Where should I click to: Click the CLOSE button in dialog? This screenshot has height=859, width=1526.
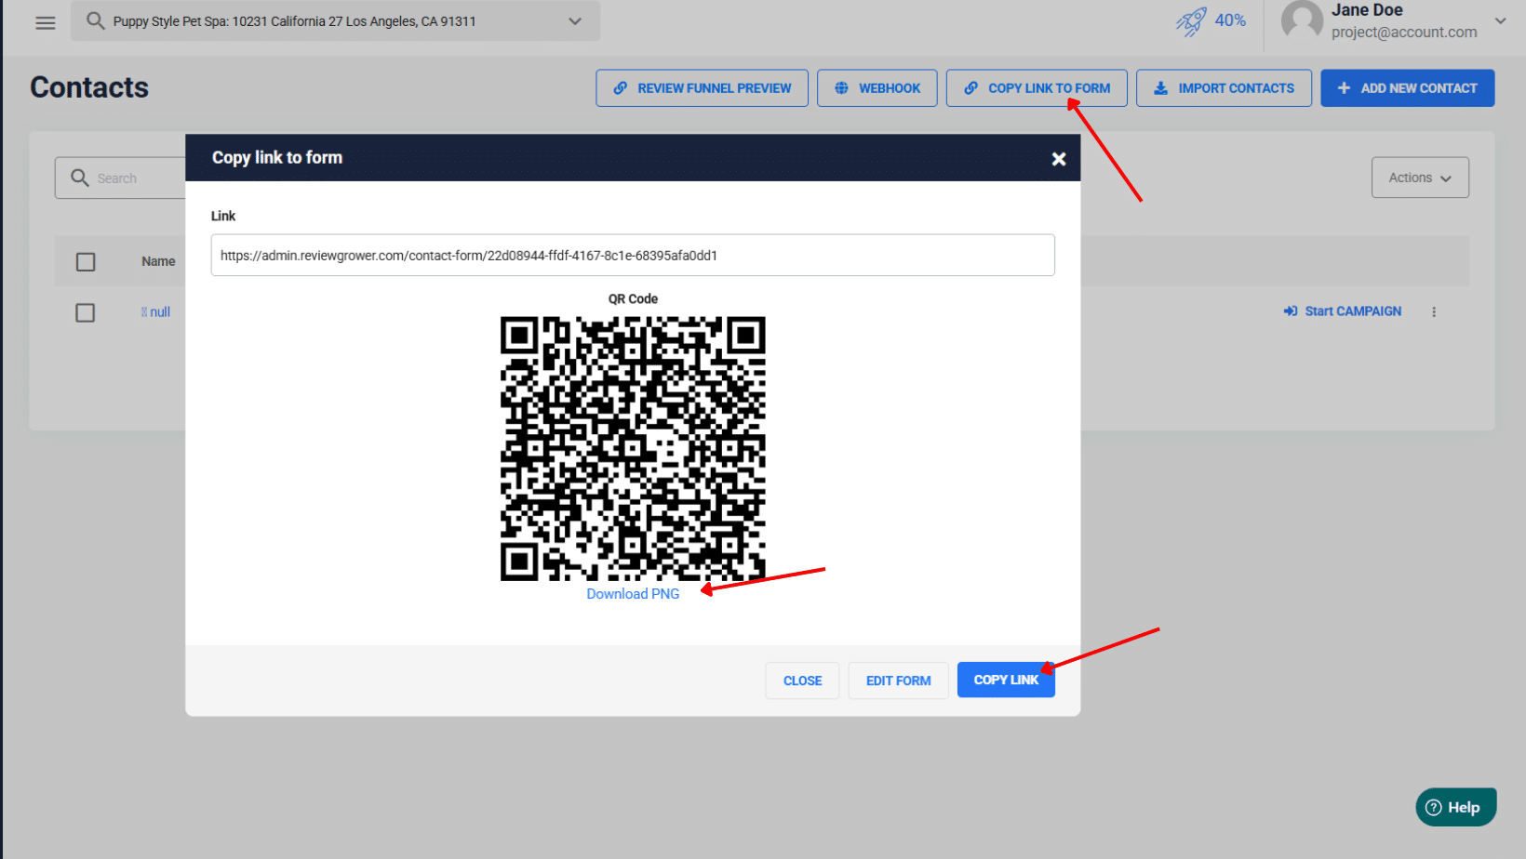point(802,681)
